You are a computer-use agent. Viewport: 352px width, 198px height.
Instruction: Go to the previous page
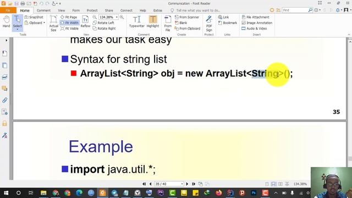(150, 184)
